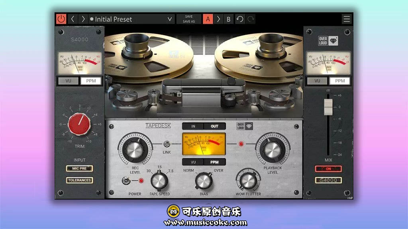
Task: Copy A to B with arrow
Action: coord(218,19)
